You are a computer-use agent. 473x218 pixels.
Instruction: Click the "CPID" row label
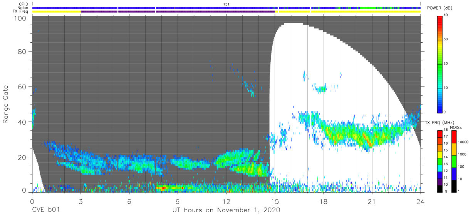pyautogui.click(x=24, y=4)
